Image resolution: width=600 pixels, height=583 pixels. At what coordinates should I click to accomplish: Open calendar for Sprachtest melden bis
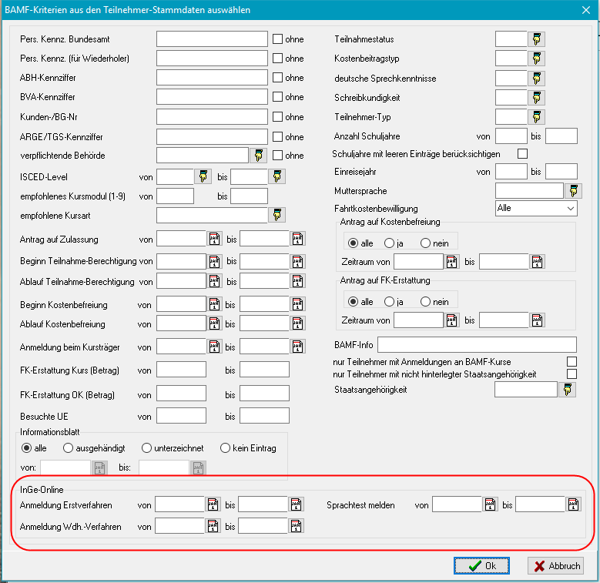(x=574, y=504)
